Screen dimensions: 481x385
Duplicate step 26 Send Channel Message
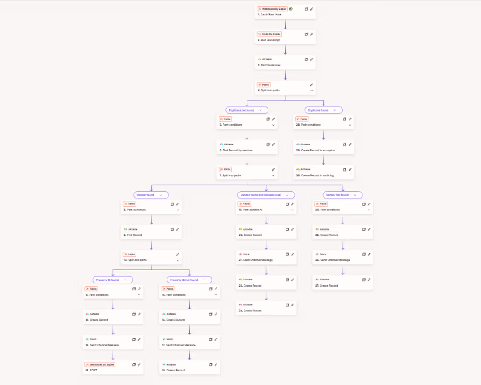tap(364, 254)
